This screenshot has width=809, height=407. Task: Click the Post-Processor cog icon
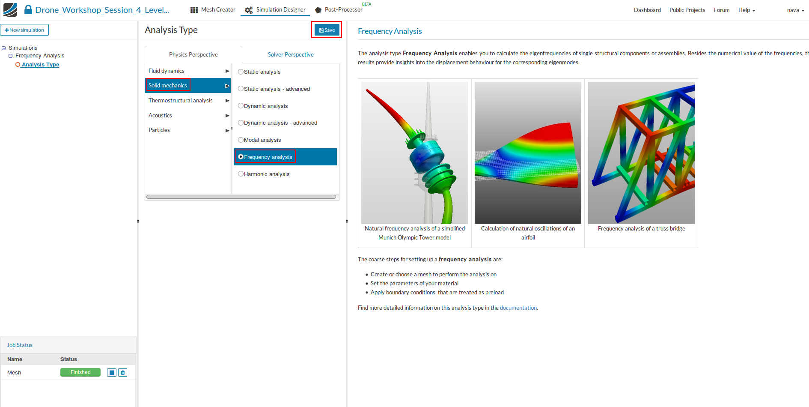[318, 10]
